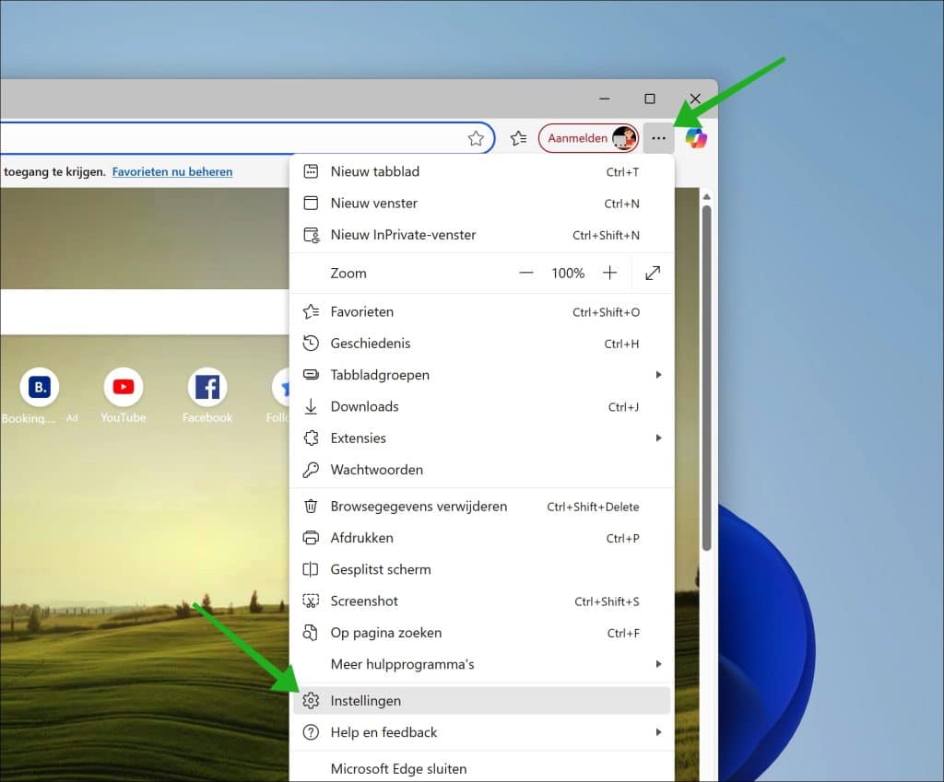Open the favorites hub icon beside the address bar

coord(518,138)
